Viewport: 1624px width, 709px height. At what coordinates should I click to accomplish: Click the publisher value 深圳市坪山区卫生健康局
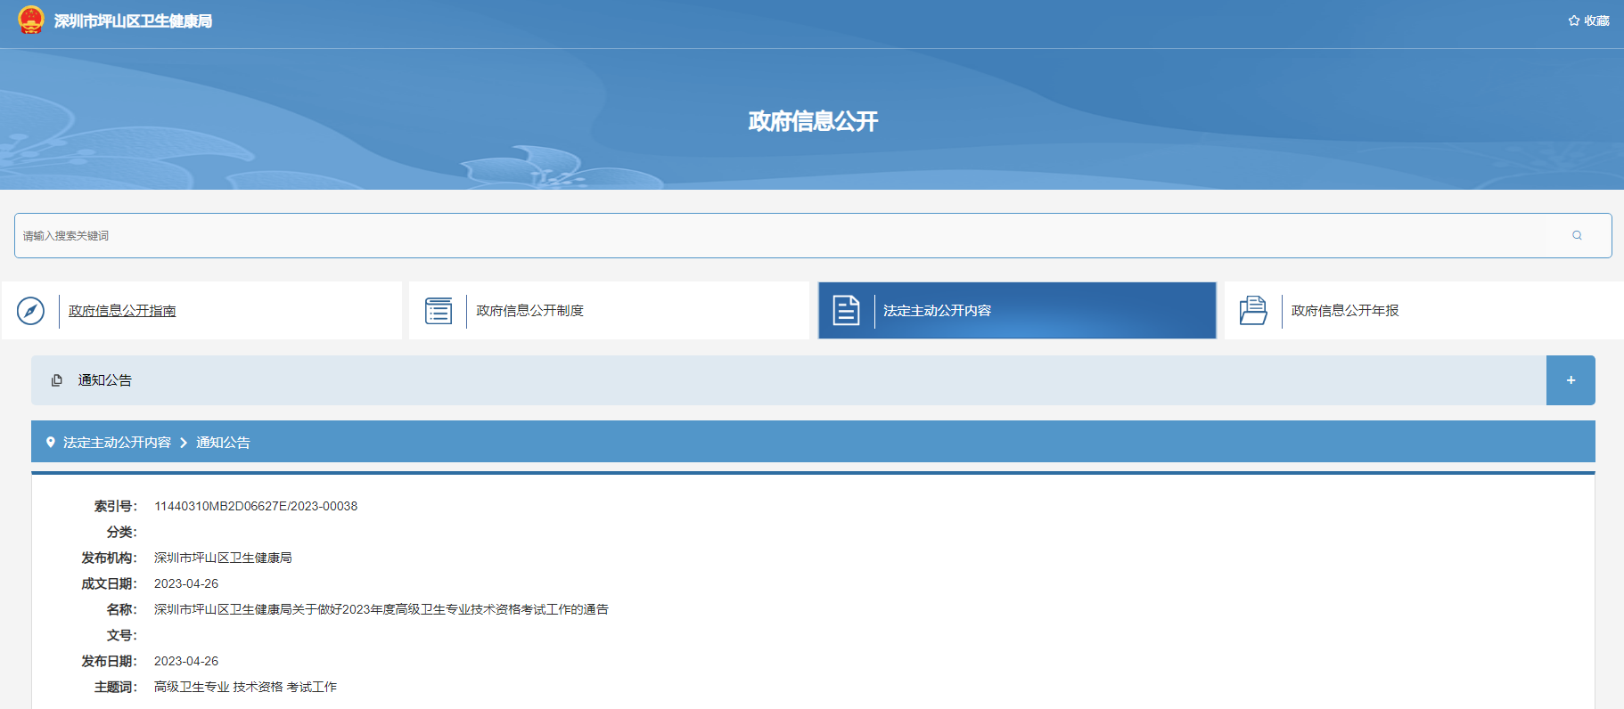point(223,558)
